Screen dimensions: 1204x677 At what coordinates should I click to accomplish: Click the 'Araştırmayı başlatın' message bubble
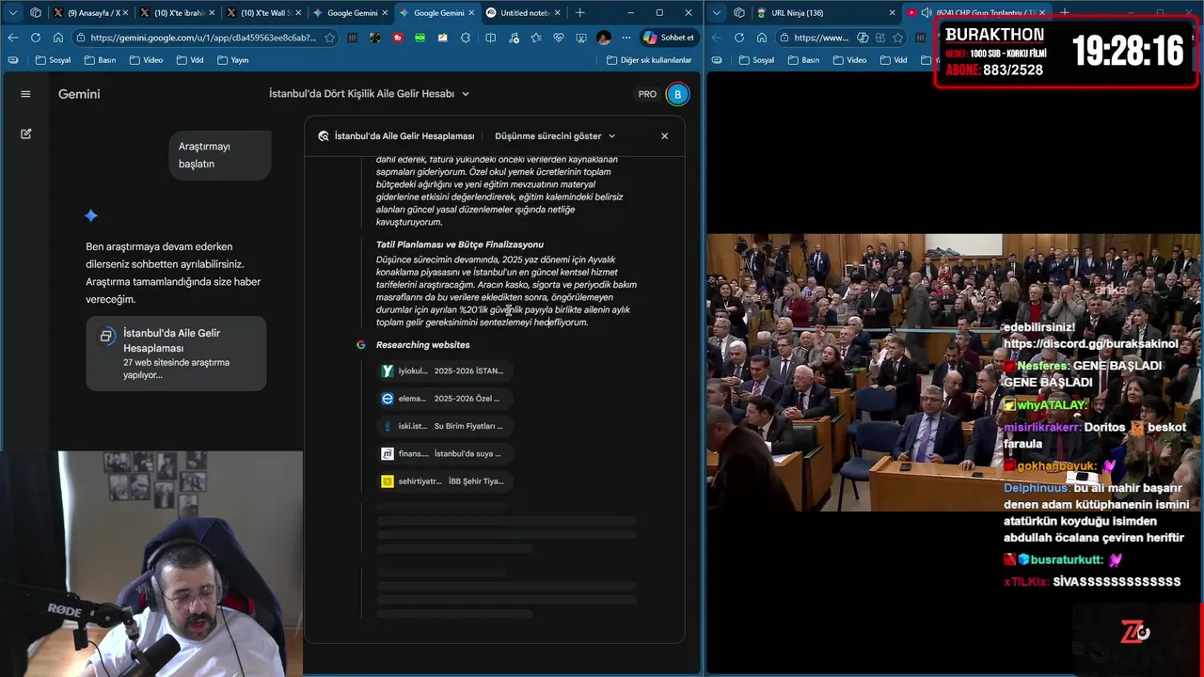[x=221, y=155]
